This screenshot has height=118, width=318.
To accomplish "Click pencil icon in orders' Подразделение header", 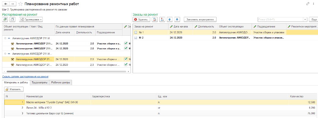I will (255, 27).
